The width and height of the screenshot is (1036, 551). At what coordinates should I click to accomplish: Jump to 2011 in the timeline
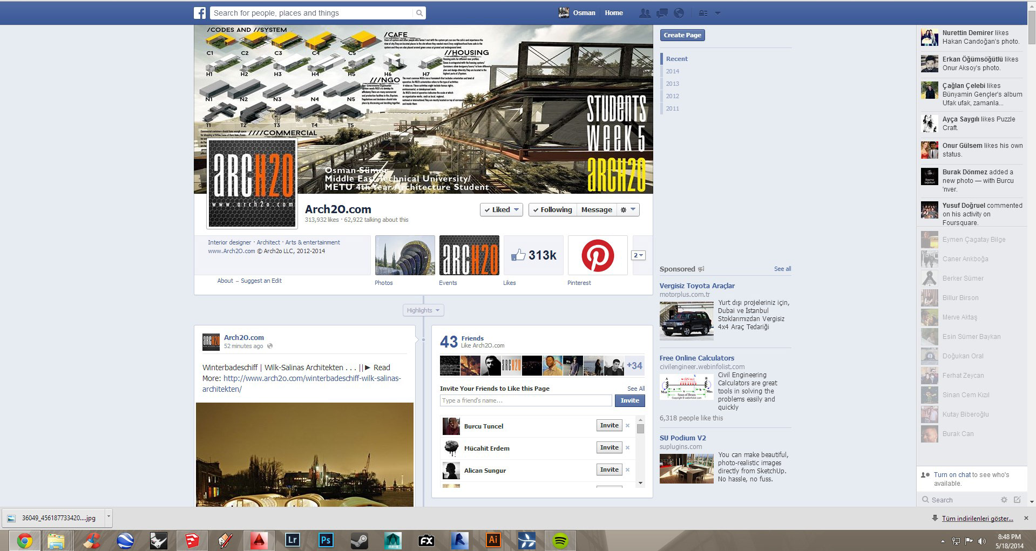pyautogui.click(x=672, y=108)
